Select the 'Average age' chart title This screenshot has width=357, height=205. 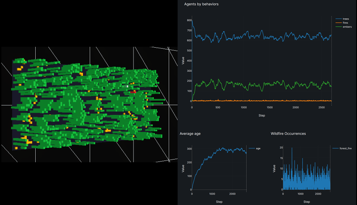point(190,133)
